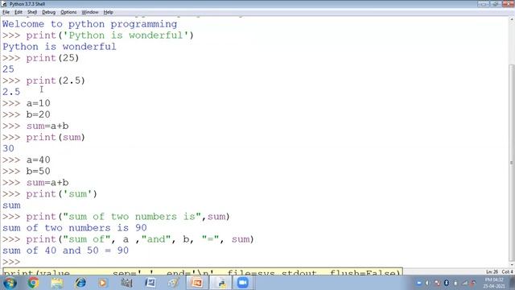The height and width of the screenshot is (290, 515).
Task: Click the scrollbar down arrow
Action: click(x=512, y=264)
